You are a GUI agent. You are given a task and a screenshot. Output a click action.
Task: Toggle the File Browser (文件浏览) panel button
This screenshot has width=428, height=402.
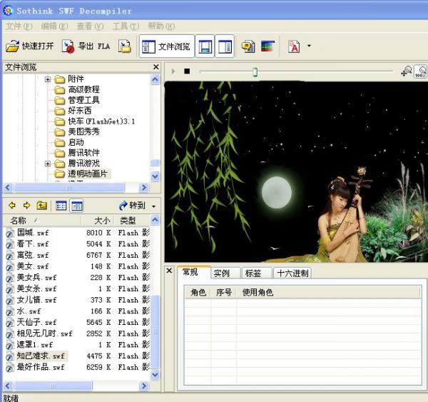pos(167,46)
